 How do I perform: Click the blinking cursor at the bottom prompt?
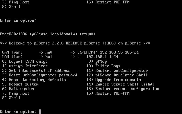point(40,111)
